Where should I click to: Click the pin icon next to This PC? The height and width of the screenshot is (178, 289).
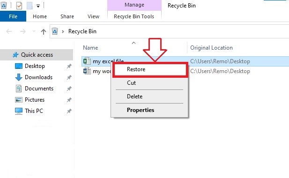pos(69,111)
